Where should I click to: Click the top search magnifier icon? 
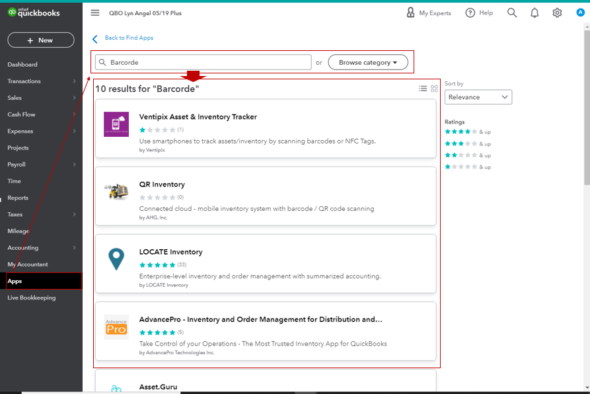pyautogui.click(x=512, y=13)
